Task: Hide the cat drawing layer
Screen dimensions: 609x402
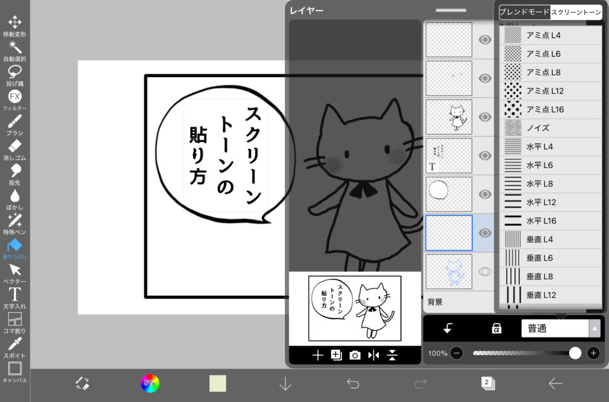Action: [x=485, y=116]
